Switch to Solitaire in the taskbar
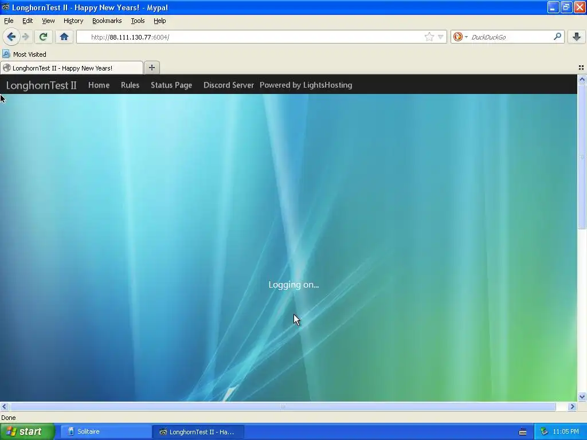 click(x=106, y=431)
